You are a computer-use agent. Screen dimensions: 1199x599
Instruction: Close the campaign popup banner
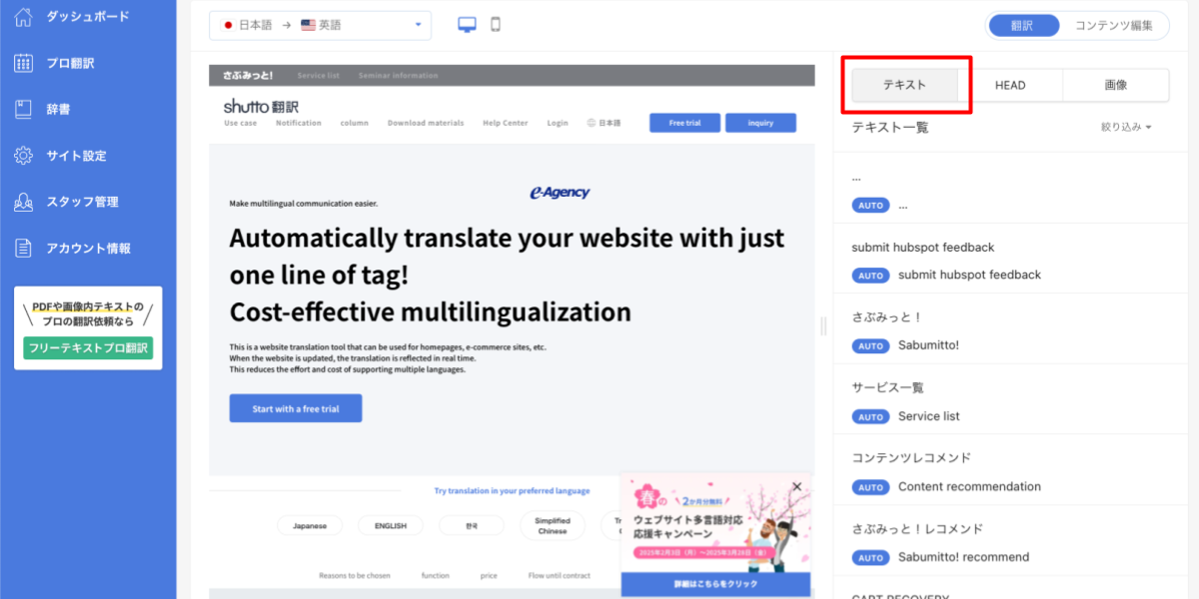click(796, 487)
